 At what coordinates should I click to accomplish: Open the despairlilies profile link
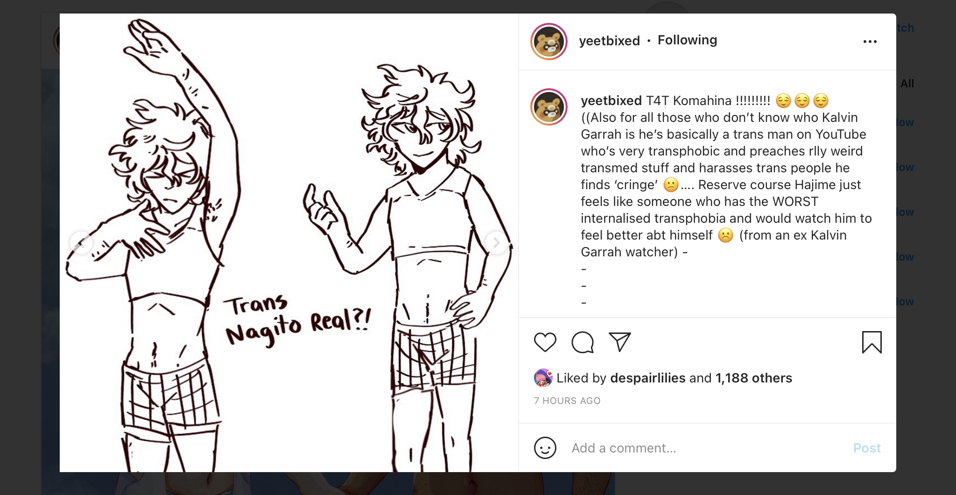(647, 378)
